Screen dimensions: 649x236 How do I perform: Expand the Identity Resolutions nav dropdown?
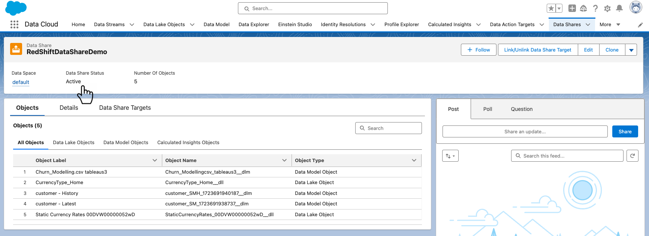[373, 25]
